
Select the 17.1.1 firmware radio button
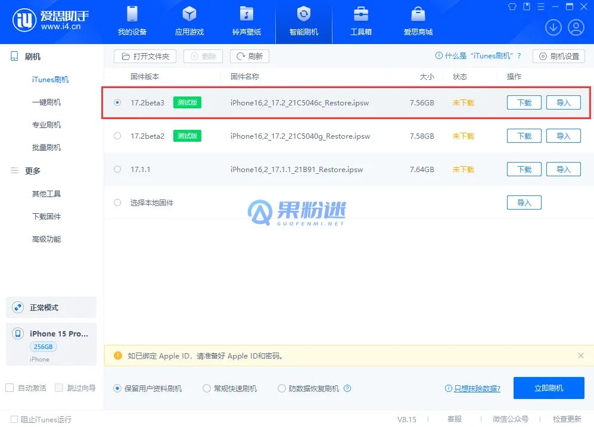pyautogui.click(x=117, y=169)
